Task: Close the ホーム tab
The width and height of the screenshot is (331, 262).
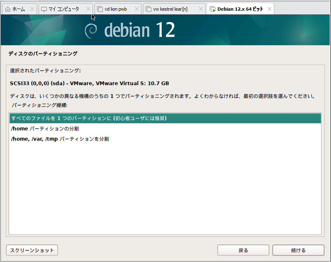Action: coord(32,9)
